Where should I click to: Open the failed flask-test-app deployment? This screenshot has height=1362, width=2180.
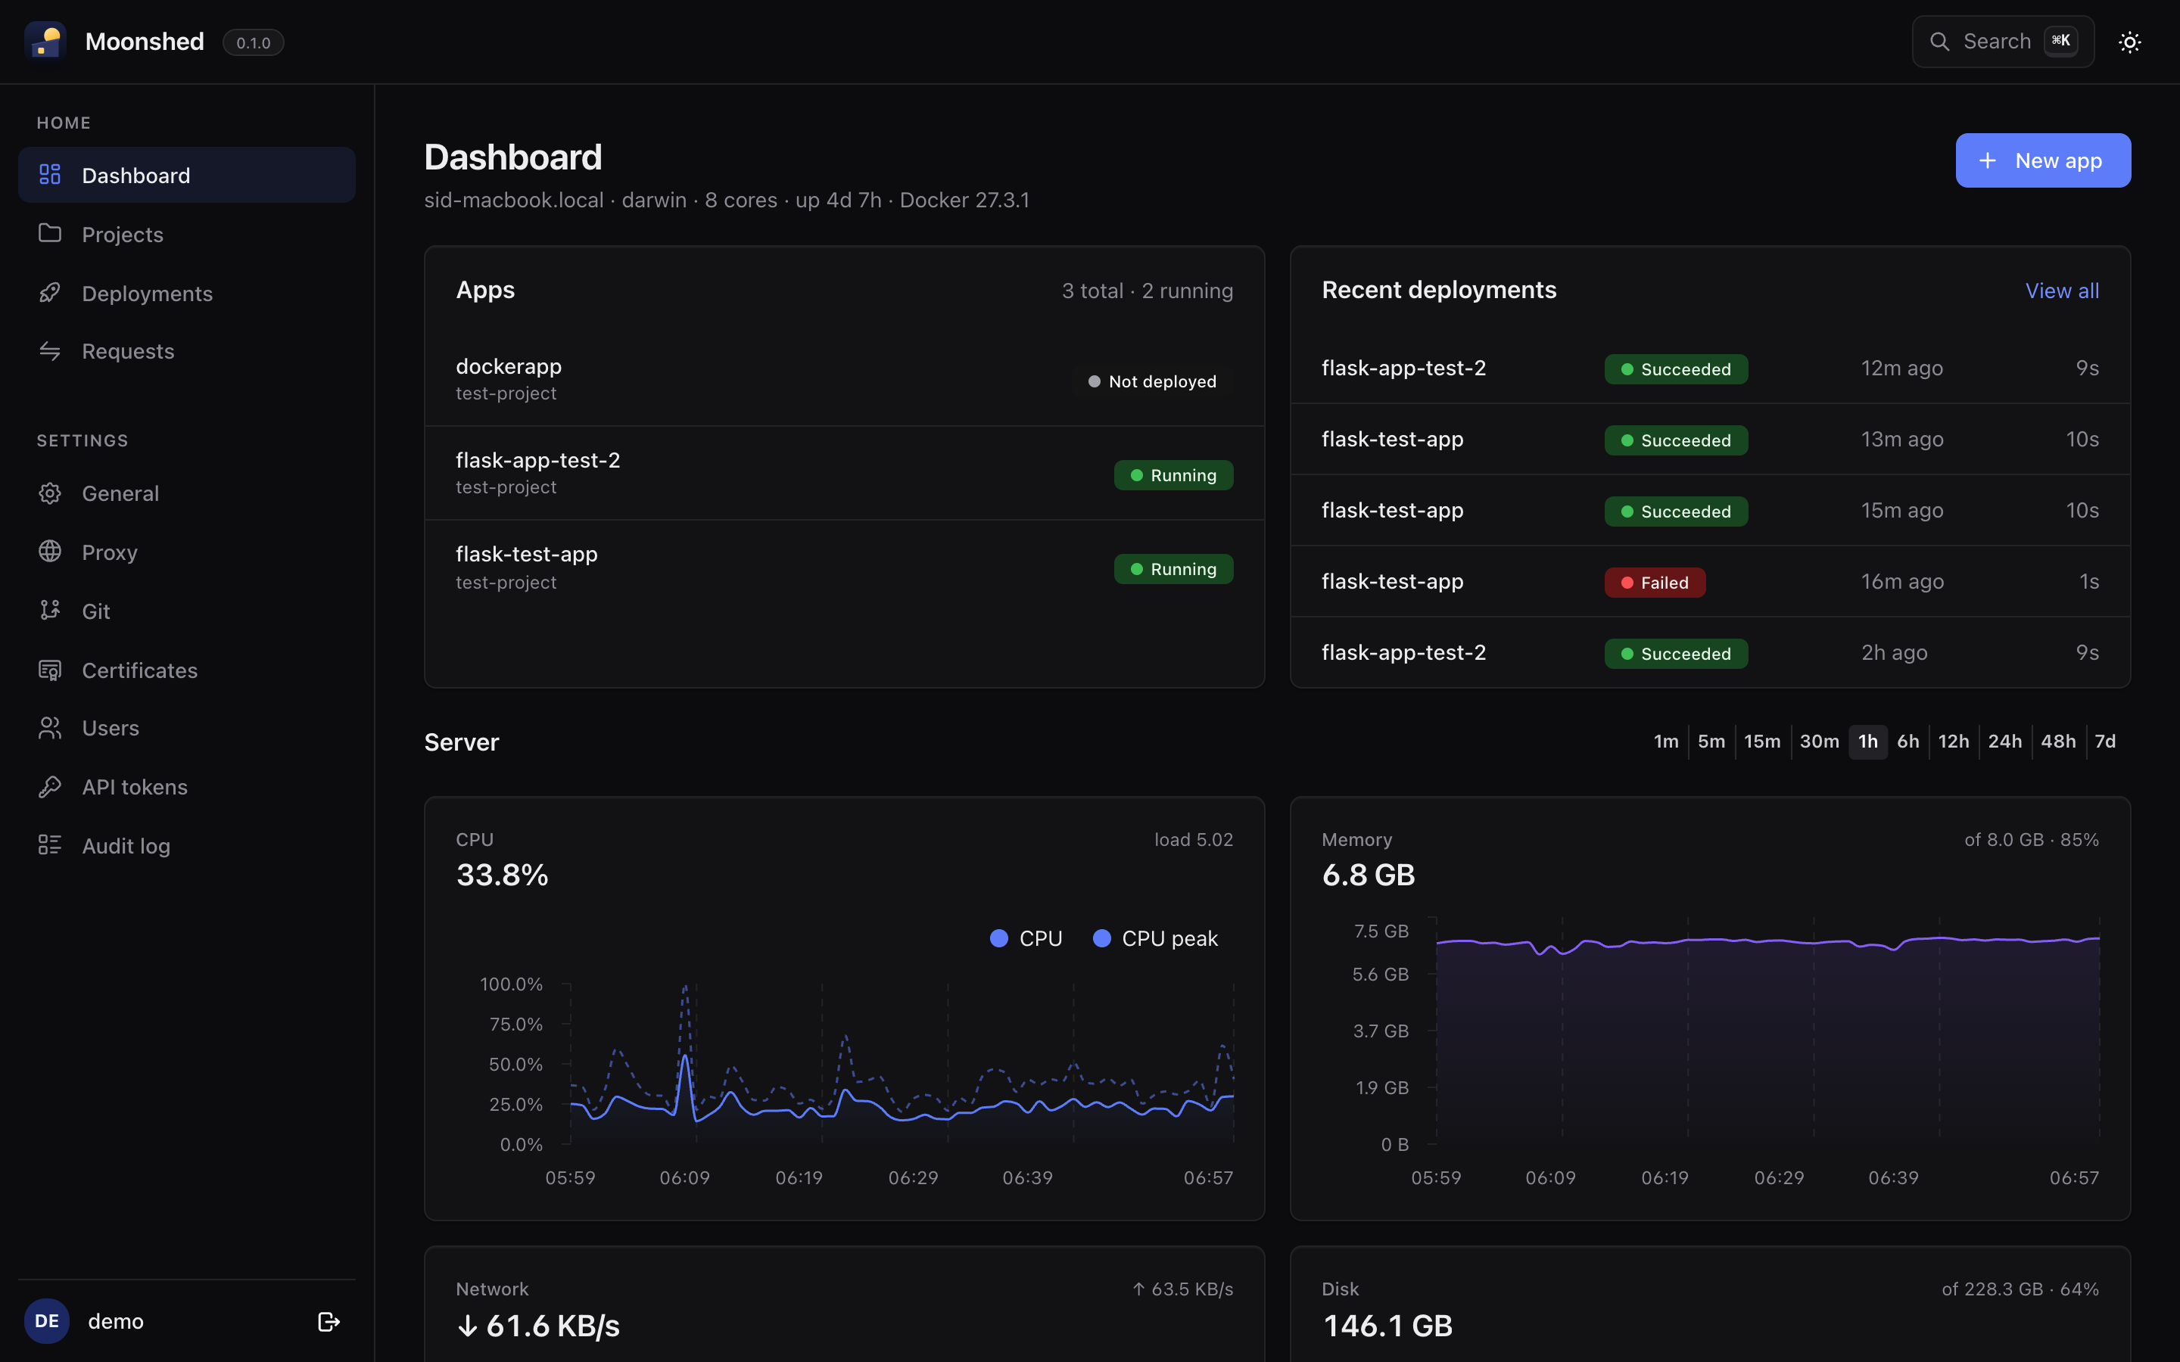tap(1710, 582)
